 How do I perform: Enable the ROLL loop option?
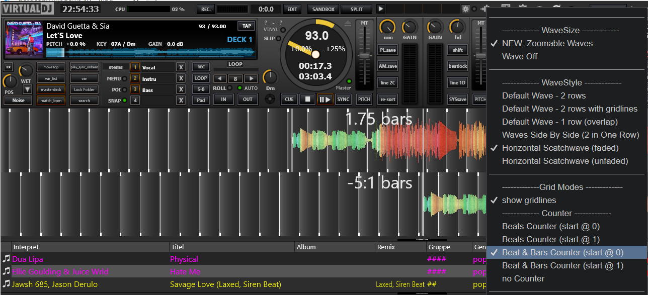click(x=230, y=88)
